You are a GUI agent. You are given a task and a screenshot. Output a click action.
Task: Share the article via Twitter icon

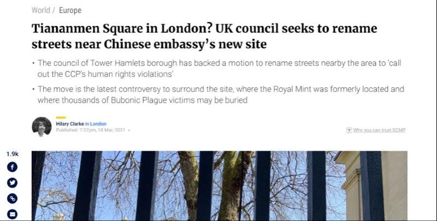point(12,183)
